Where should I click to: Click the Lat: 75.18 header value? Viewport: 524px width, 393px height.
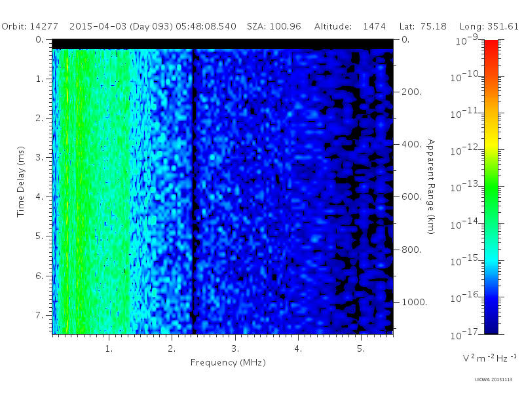click(422, 26)
